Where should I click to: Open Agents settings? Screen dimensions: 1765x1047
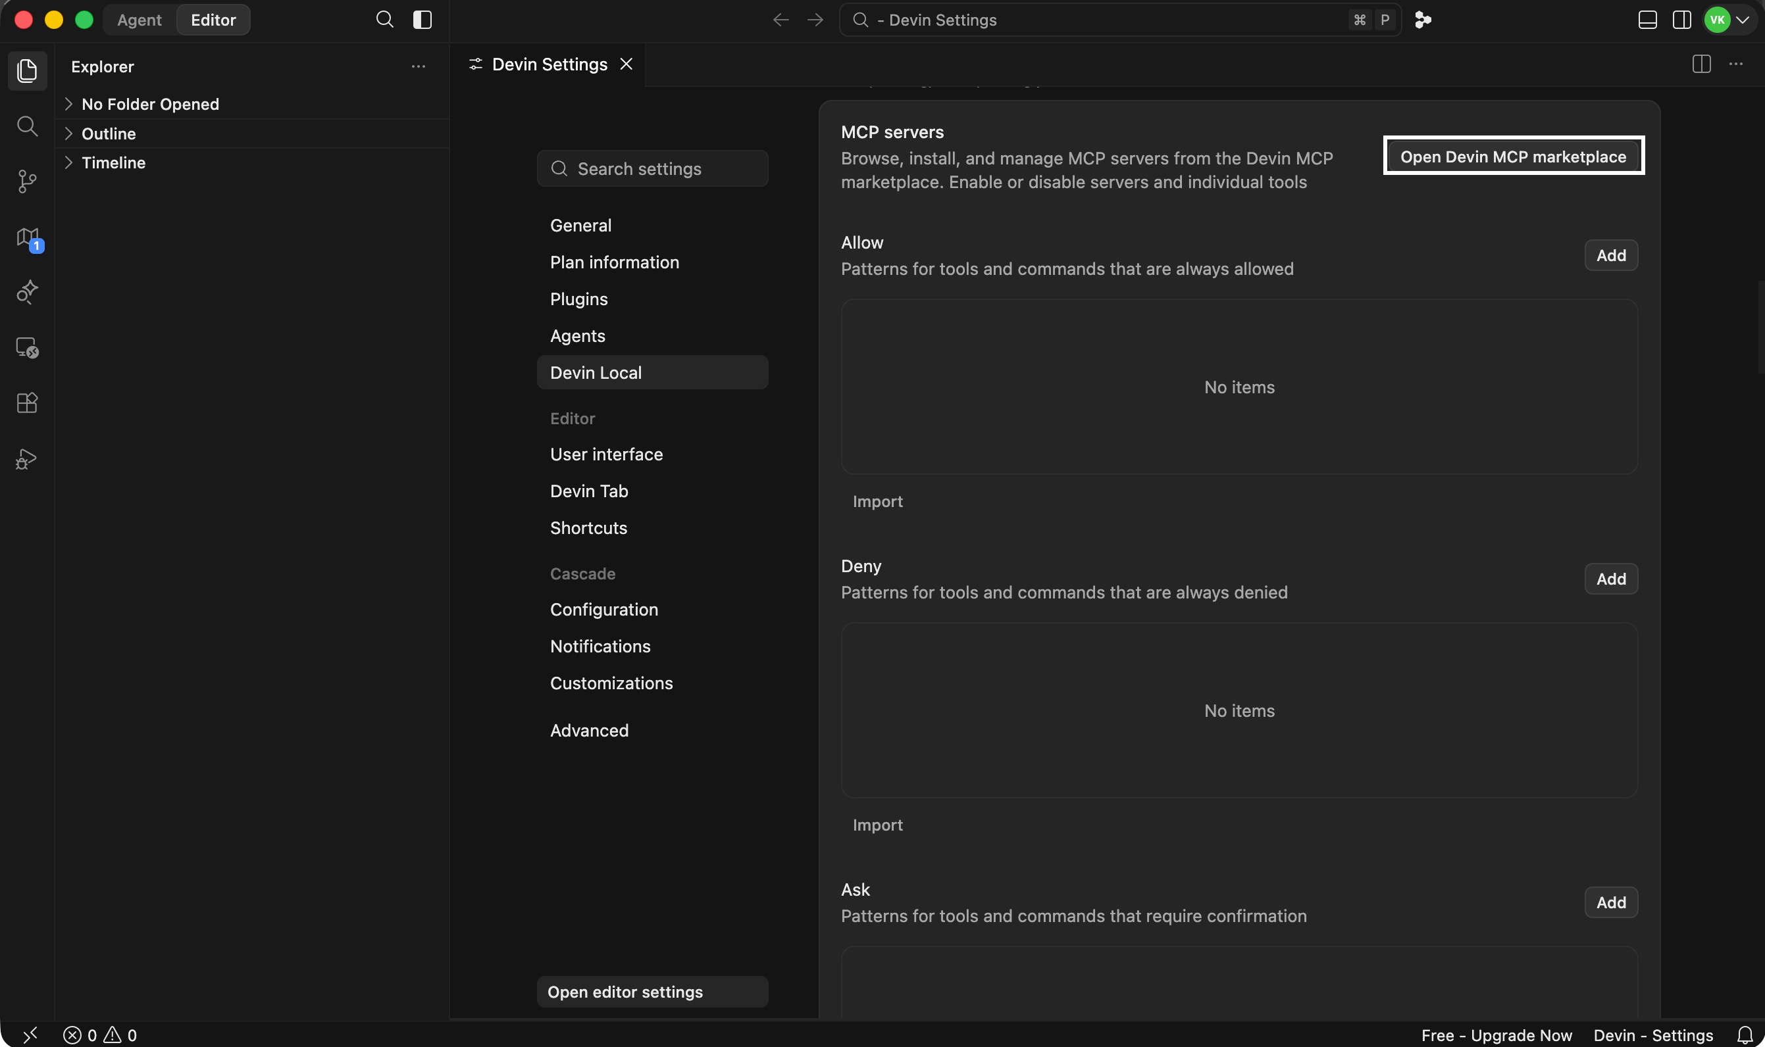coord(652,336)
